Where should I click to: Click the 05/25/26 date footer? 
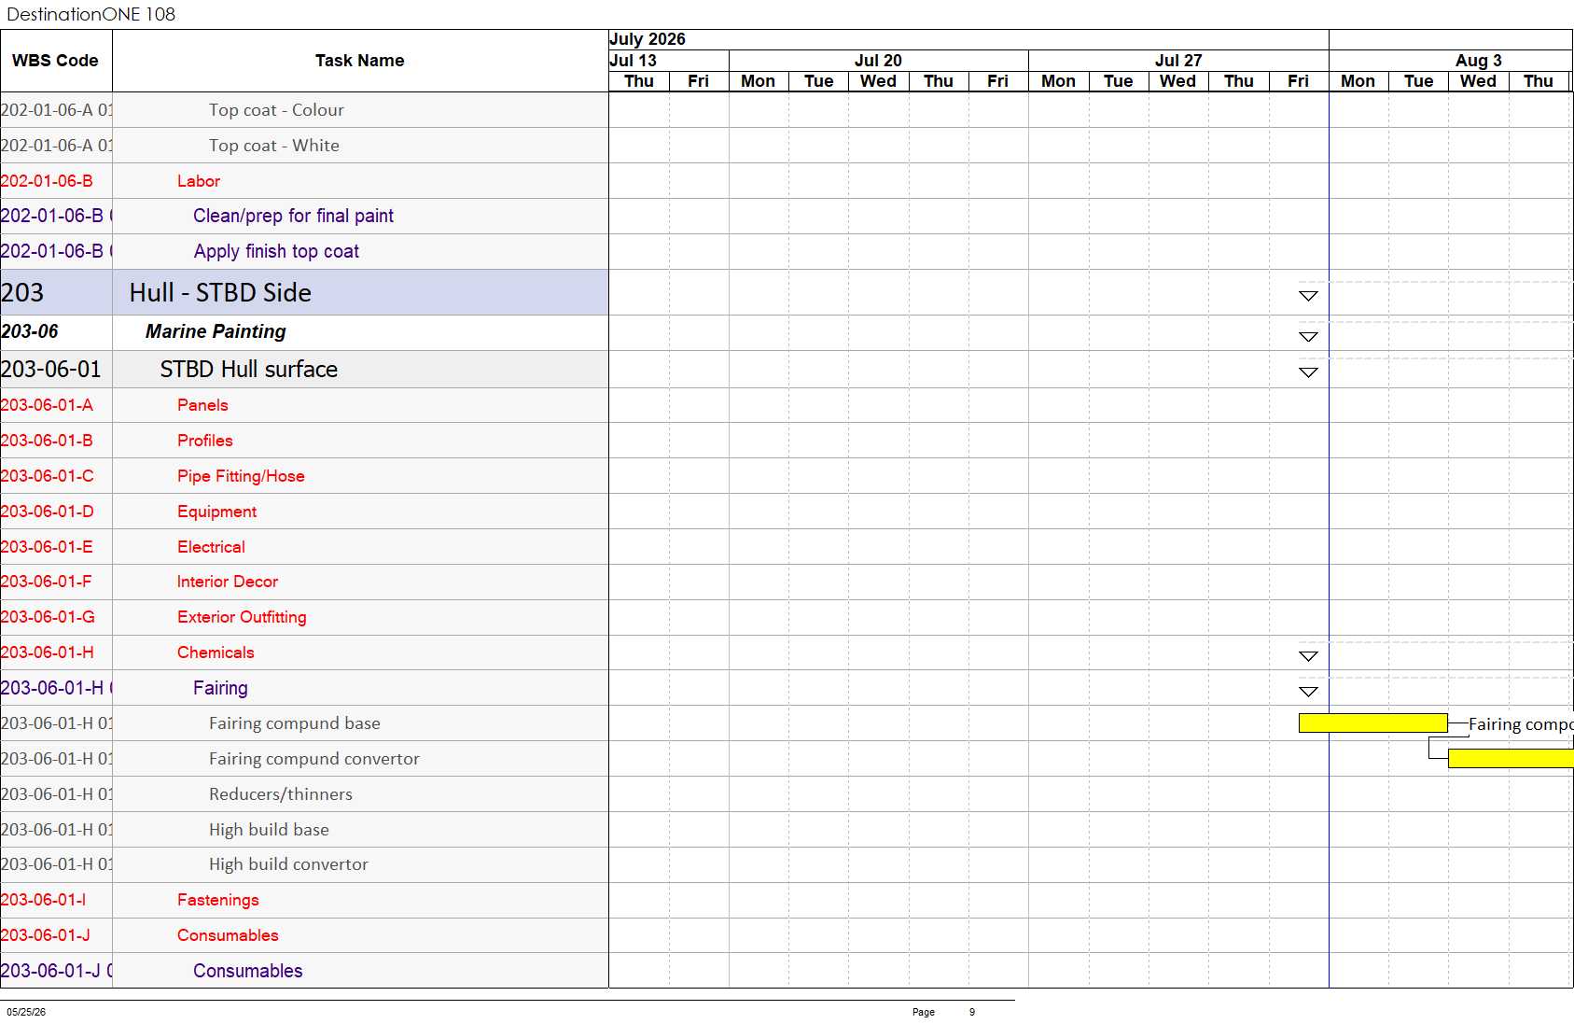26,1012
